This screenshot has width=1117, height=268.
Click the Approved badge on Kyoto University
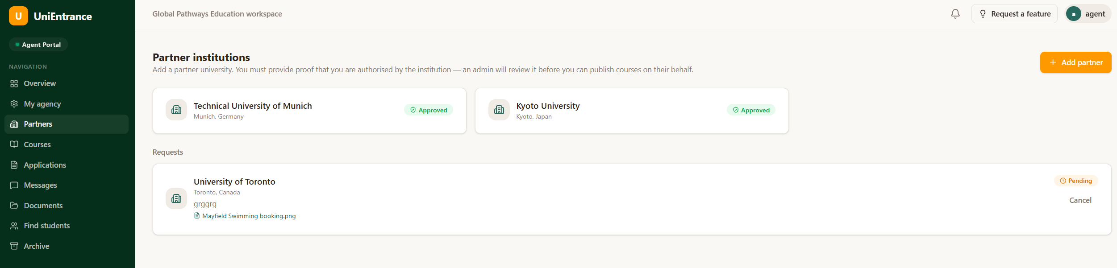click(751, 110)
